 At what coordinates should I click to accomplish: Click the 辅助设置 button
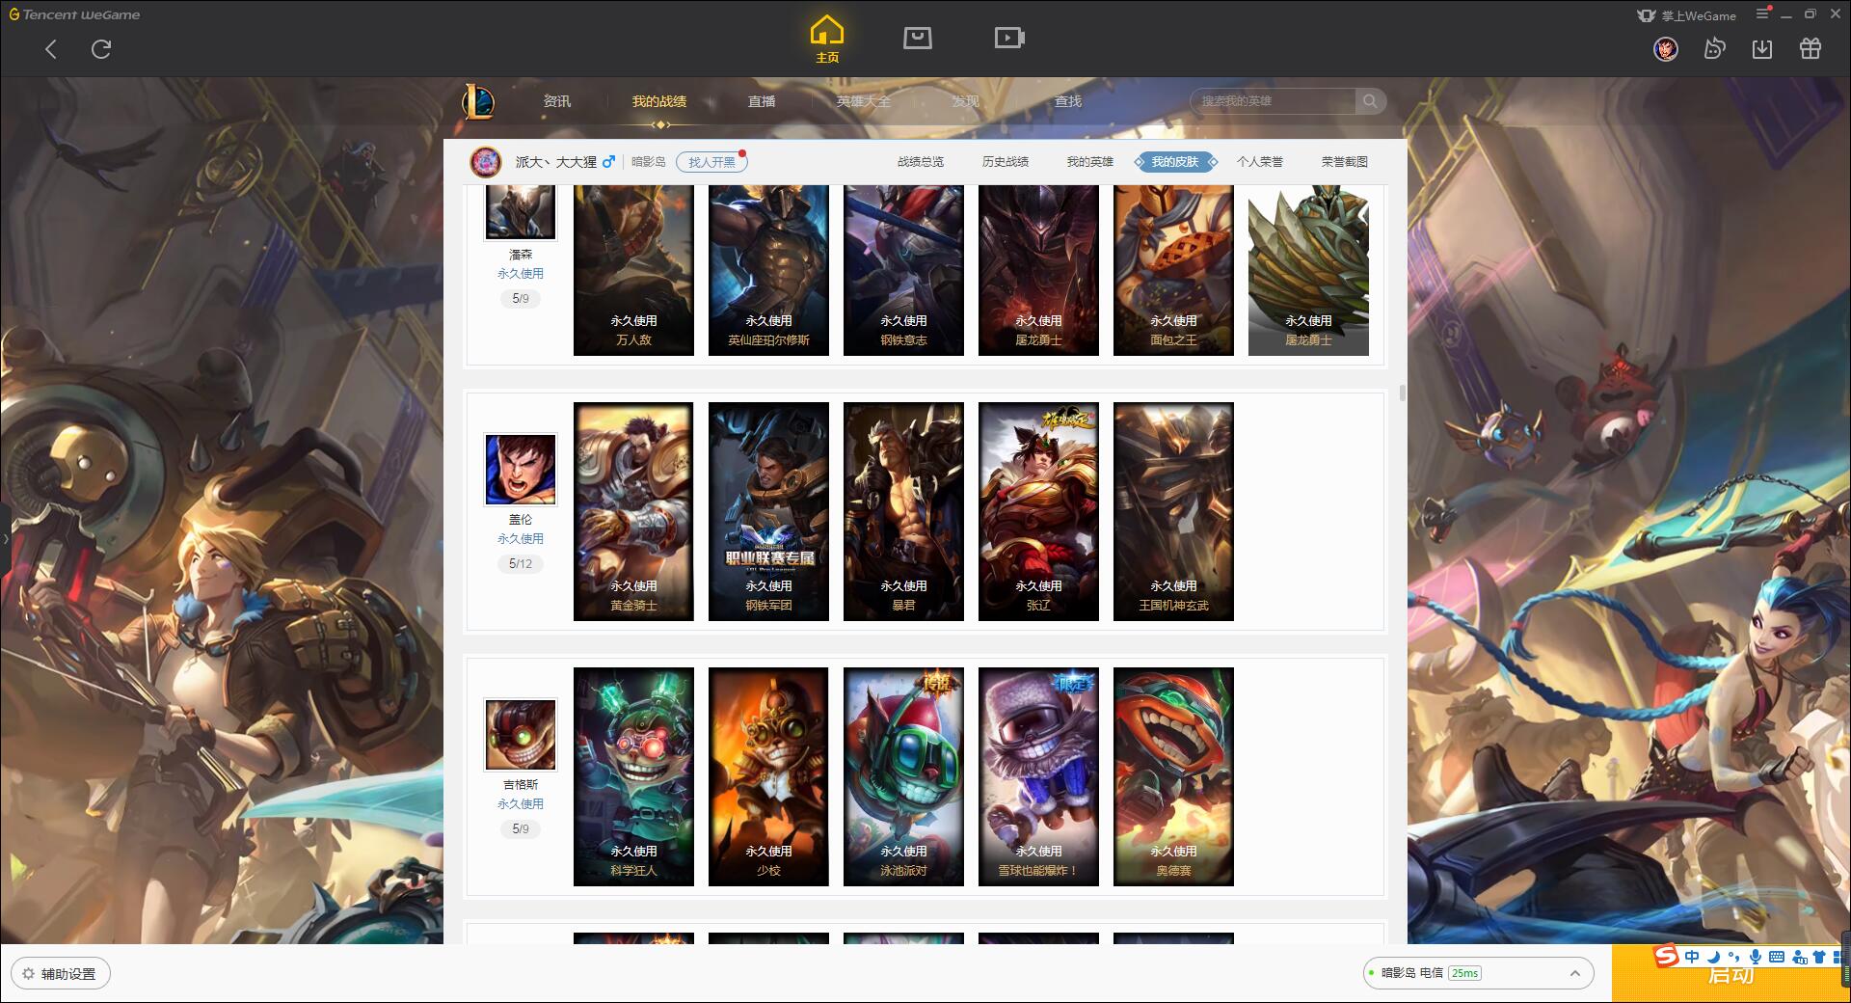click(x=61, y=974)
